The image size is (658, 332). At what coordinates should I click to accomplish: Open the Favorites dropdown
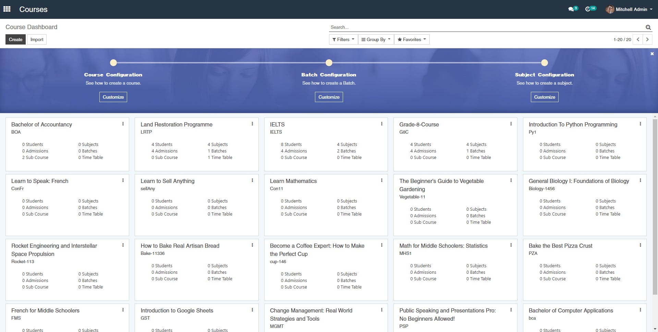pos(411,39)
